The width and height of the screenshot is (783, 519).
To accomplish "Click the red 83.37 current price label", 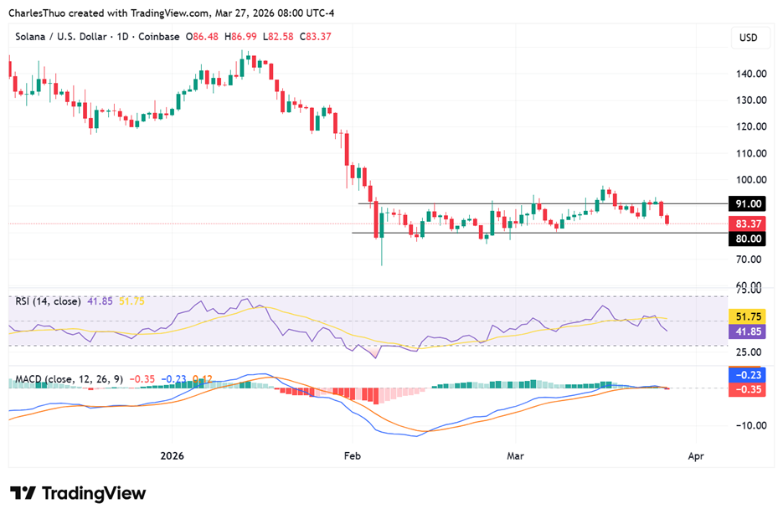I will [x=748, y=224].
